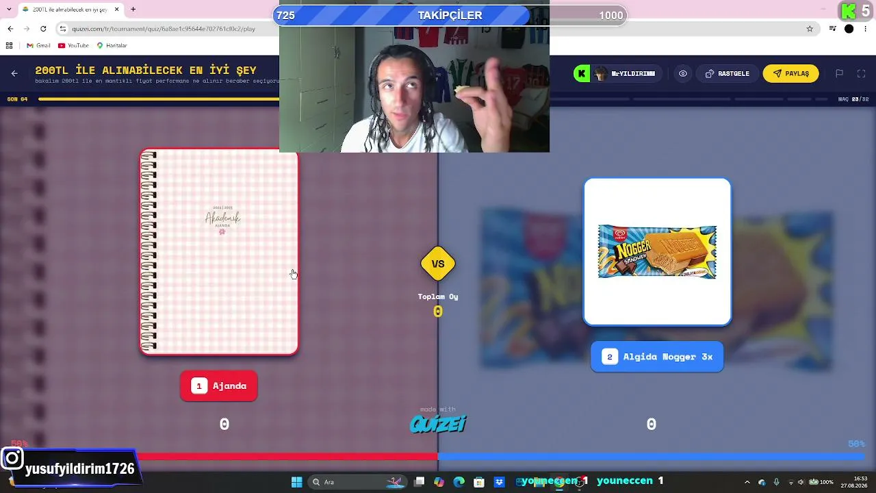The height and width of the screenshot is (493, 876).
Task: Open the Gmail bookmark
Action: point(38,45)
